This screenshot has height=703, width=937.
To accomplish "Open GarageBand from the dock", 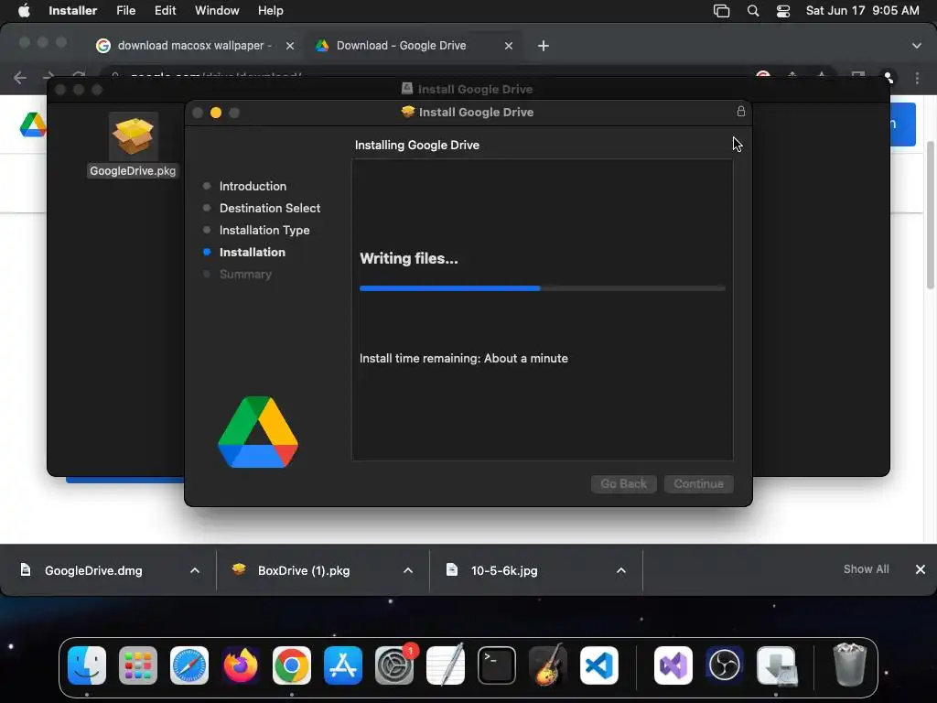I will tap(548, 665).
